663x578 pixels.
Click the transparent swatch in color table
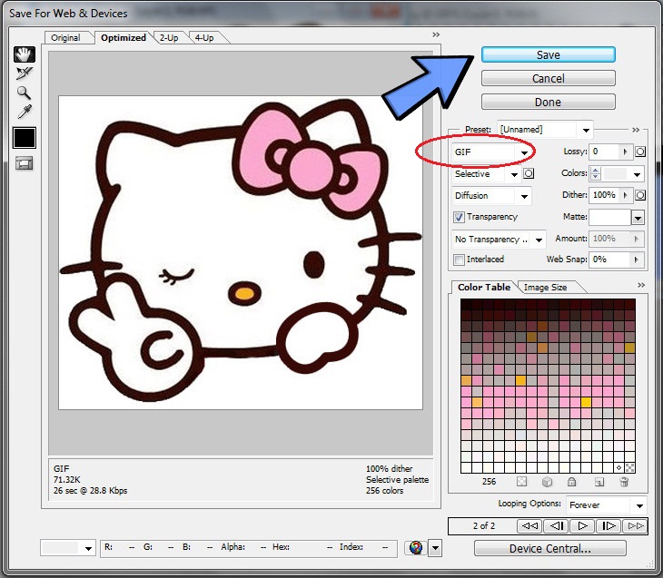tap(629, 467)
